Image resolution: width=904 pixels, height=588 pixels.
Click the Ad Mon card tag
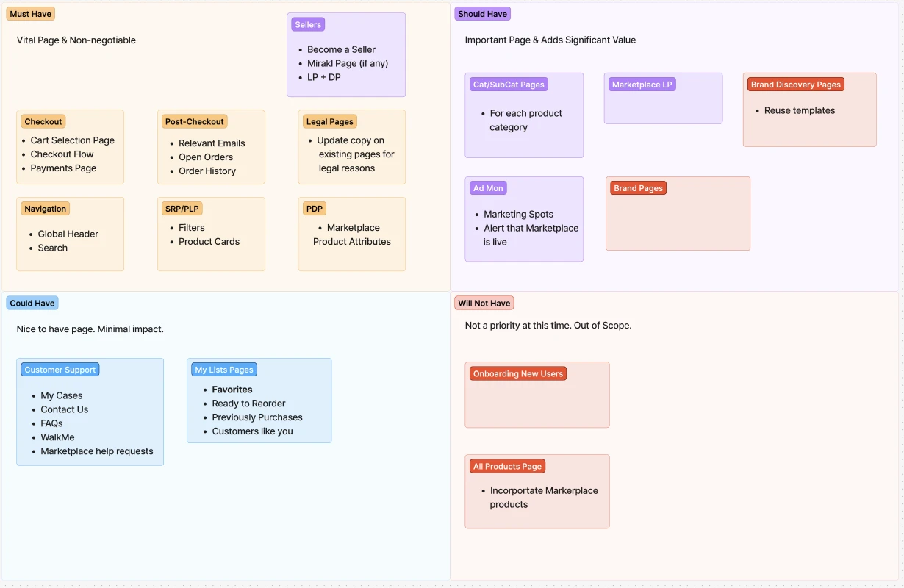[488, 188]
